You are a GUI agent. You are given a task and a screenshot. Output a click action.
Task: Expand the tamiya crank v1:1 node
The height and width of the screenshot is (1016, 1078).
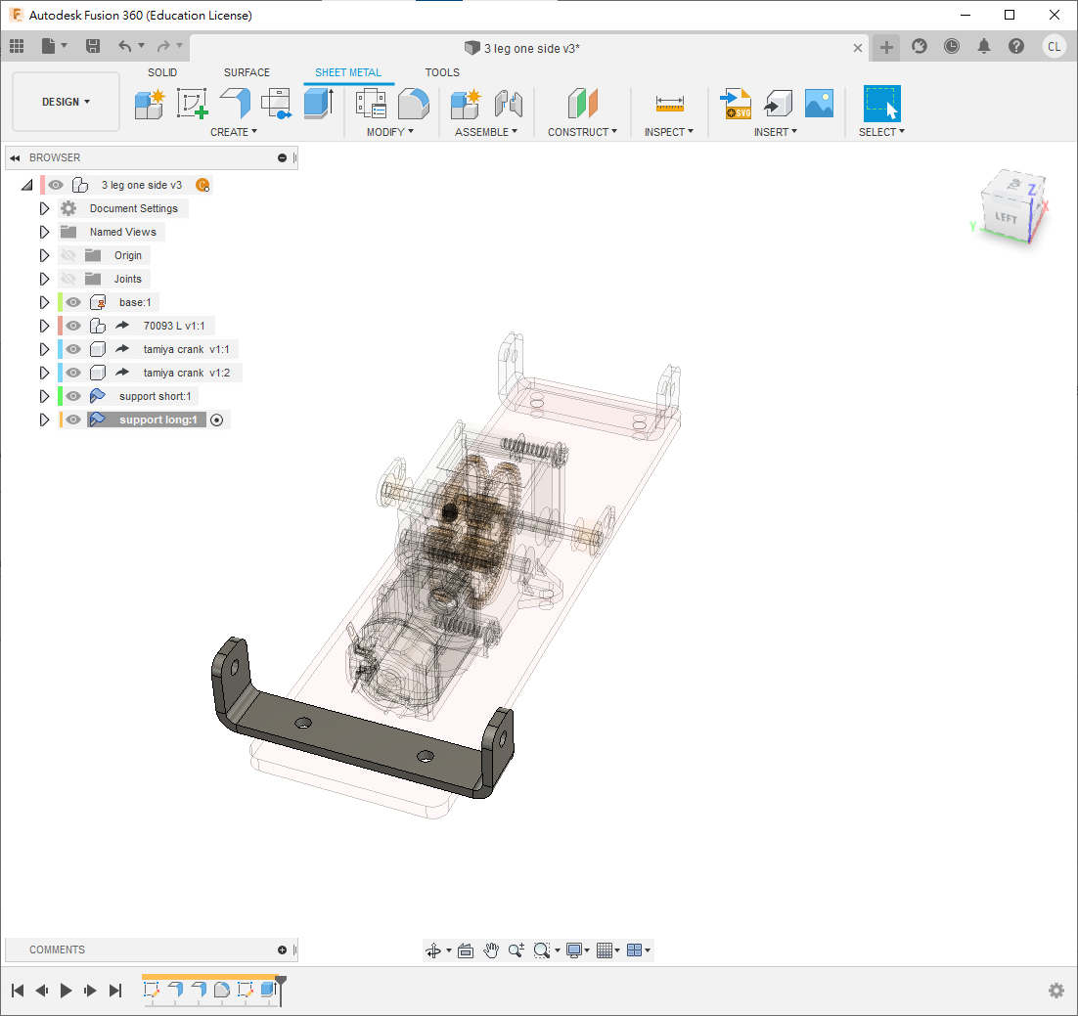click(44, 349)
